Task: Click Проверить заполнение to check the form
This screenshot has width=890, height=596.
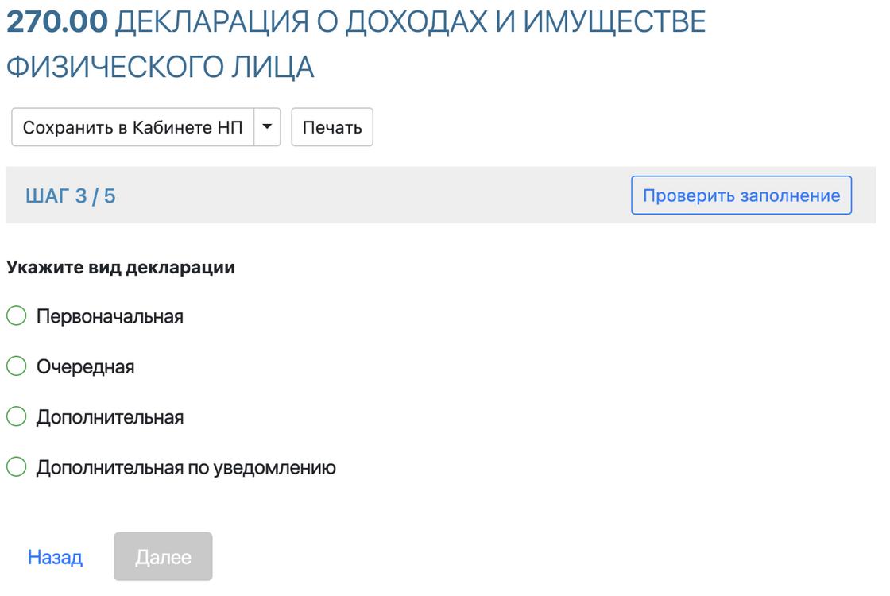Action: [741, 195]
